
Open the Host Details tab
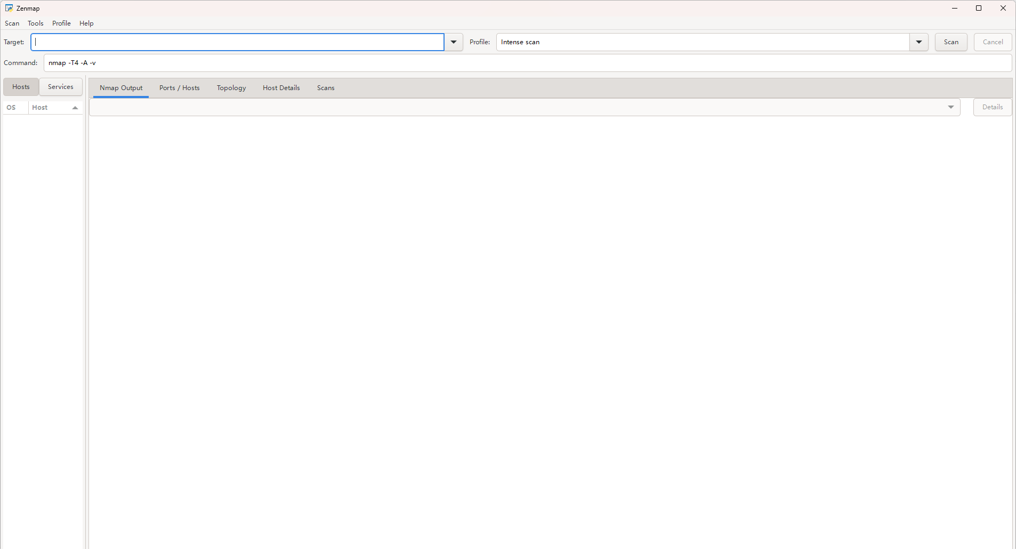click(x=281, y=88)
